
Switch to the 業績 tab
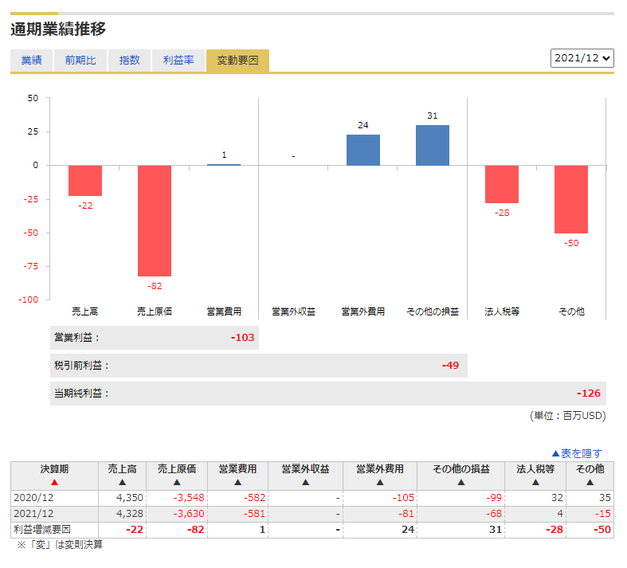[x=32, y=61]
